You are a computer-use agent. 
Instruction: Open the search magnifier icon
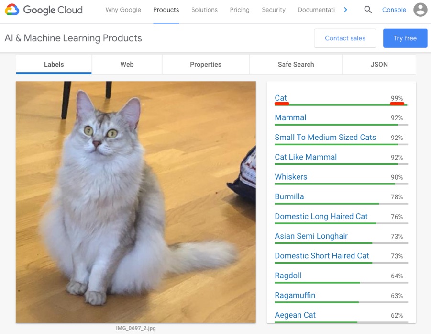click(x=368, y=10)
